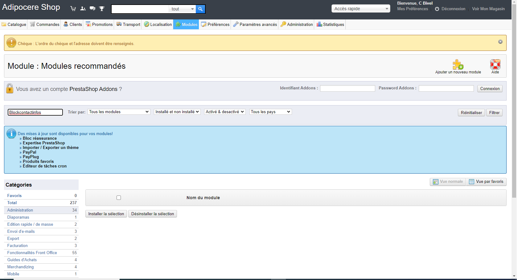
Task: Go to the Statistiques tab
Action: point(330,24)
